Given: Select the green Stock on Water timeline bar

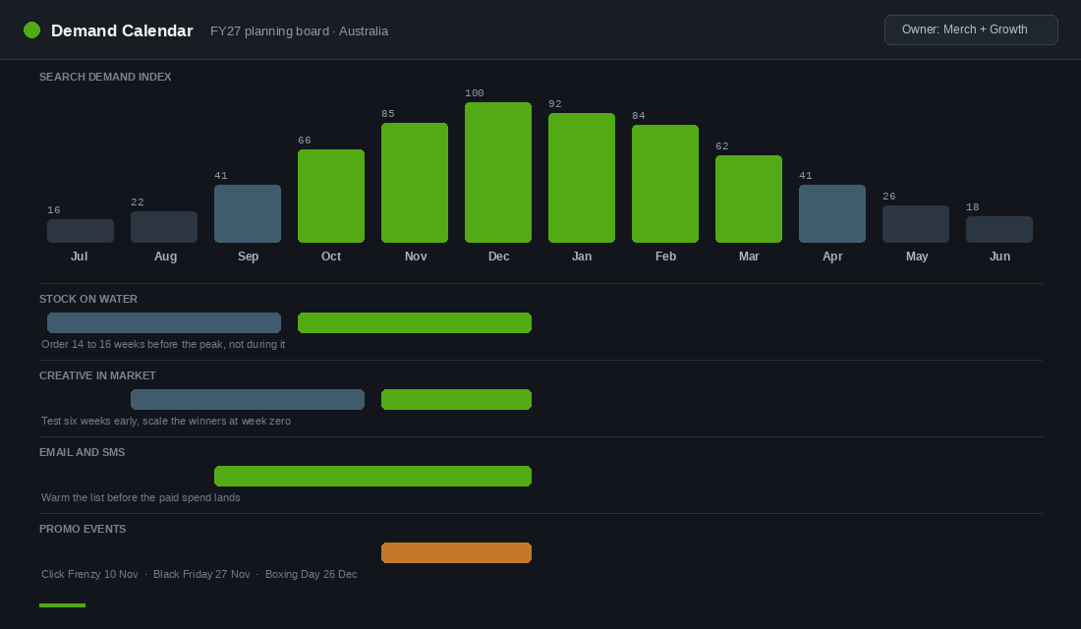Looking at the screenshot, I should (415, 322).
